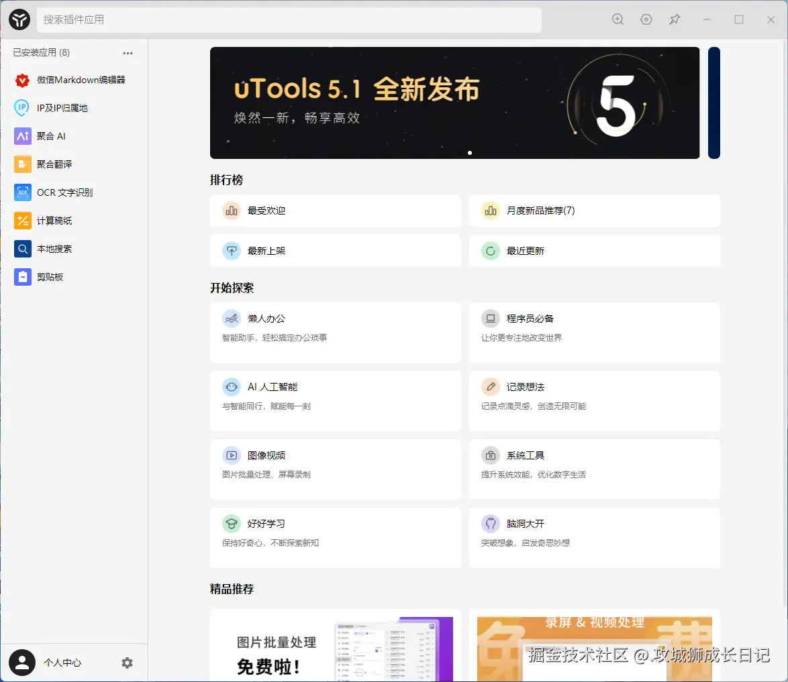The height and width of the screenshot is (682, 788).
Task: Open the settings gear in the title bar
Action: (646, 19)
